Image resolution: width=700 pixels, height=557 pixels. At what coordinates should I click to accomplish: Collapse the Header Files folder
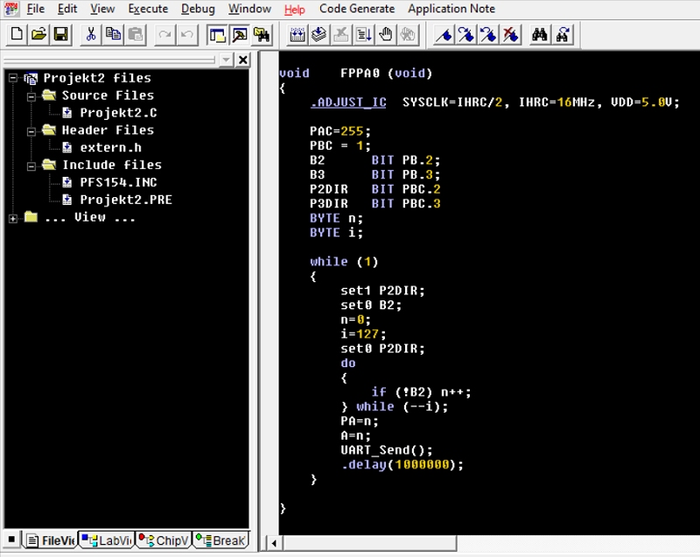pyautogui.click(x=31, y=130)
